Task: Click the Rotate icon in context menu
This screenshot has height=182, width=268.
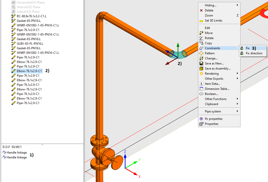Action: click(x=201, y=38)
